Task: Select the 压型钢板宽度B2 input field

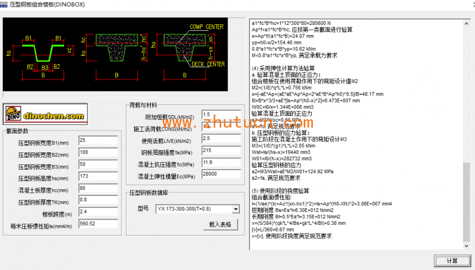Action: (98, 153)
